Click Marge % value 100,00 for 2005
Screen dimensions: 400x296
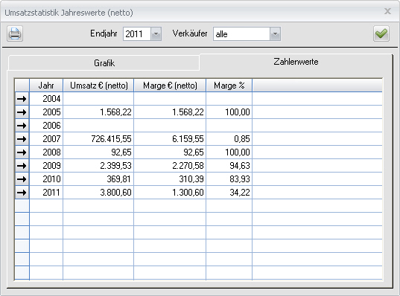[229, 112]
